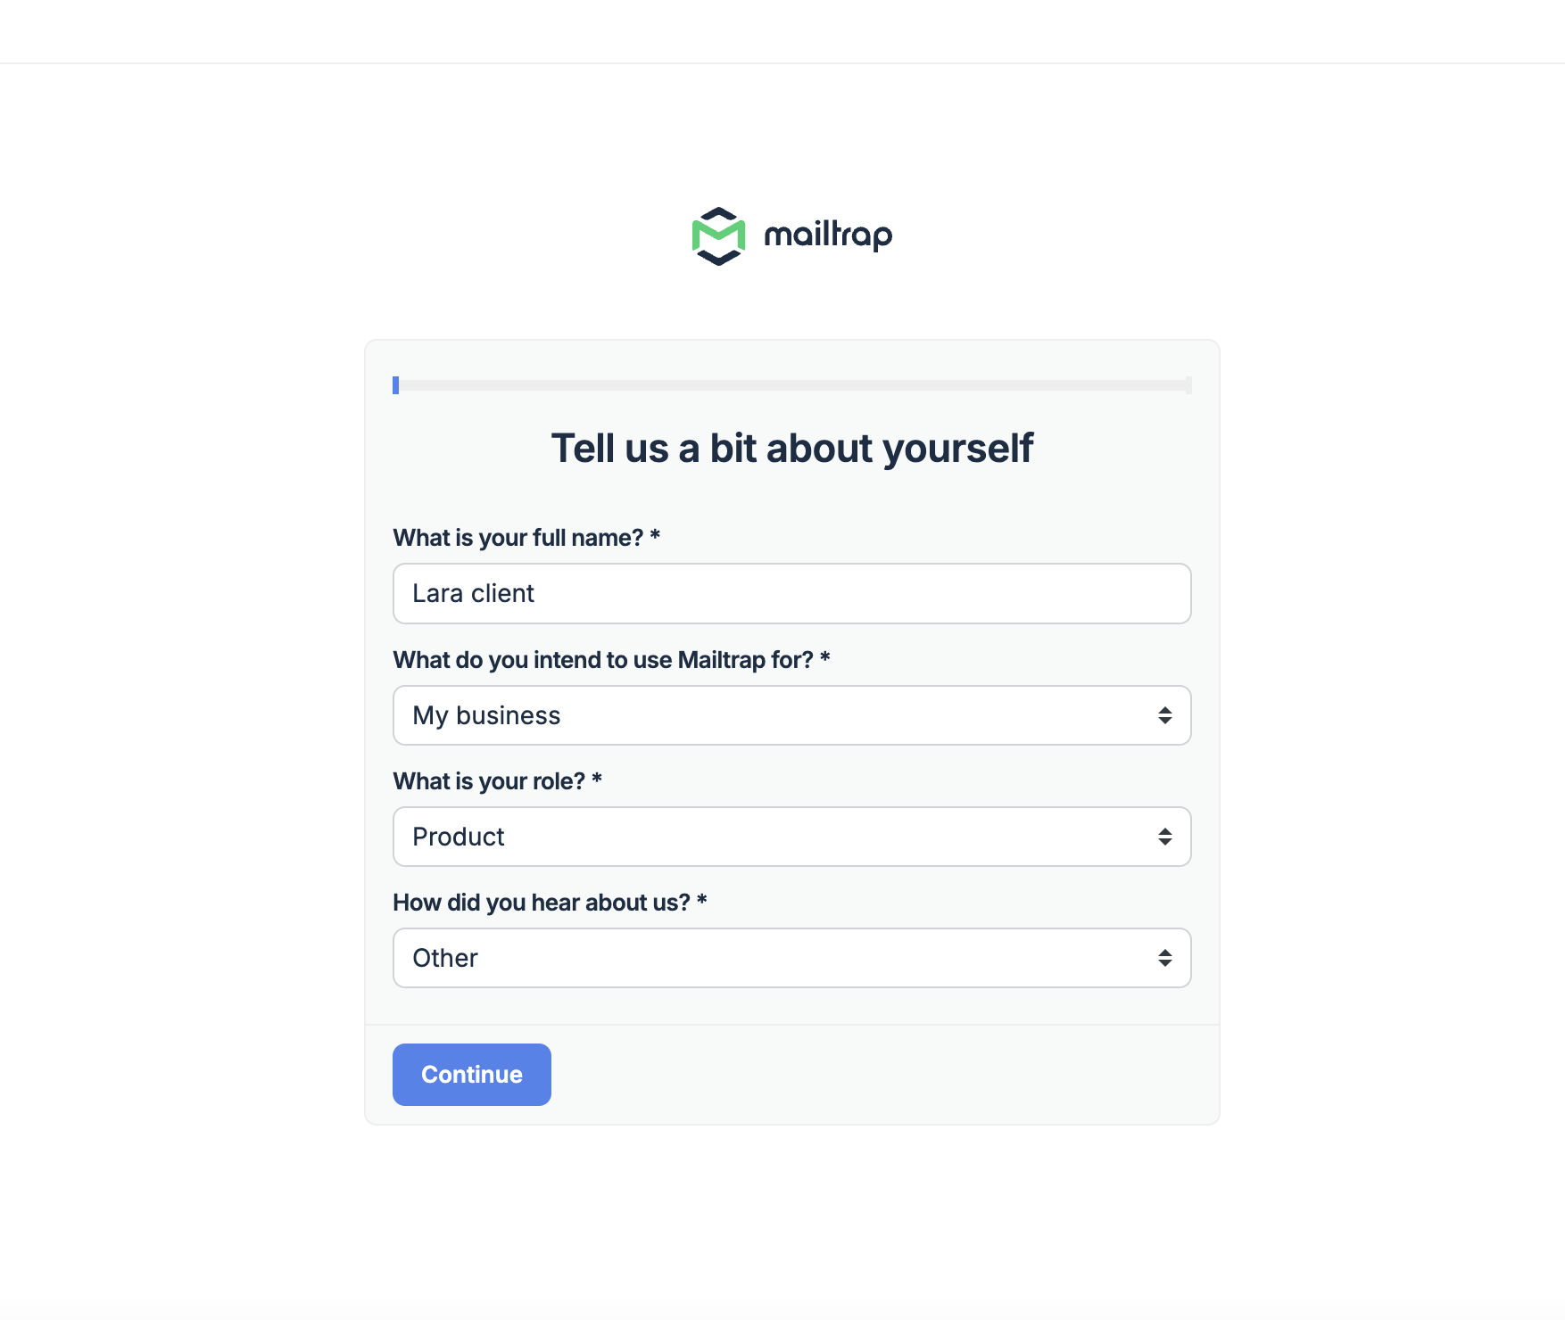The height and width of the screenshot is (1320, 1565).
Task: Click the 'What is your full name?' label
Action: click(518, 538)
